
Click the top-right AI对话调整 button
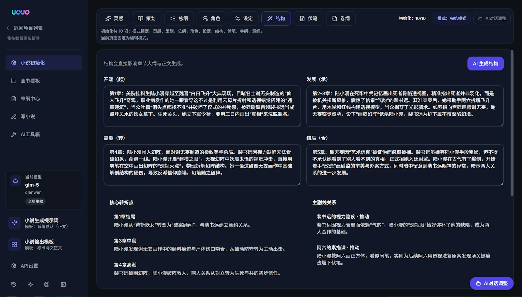pos(492,19)
